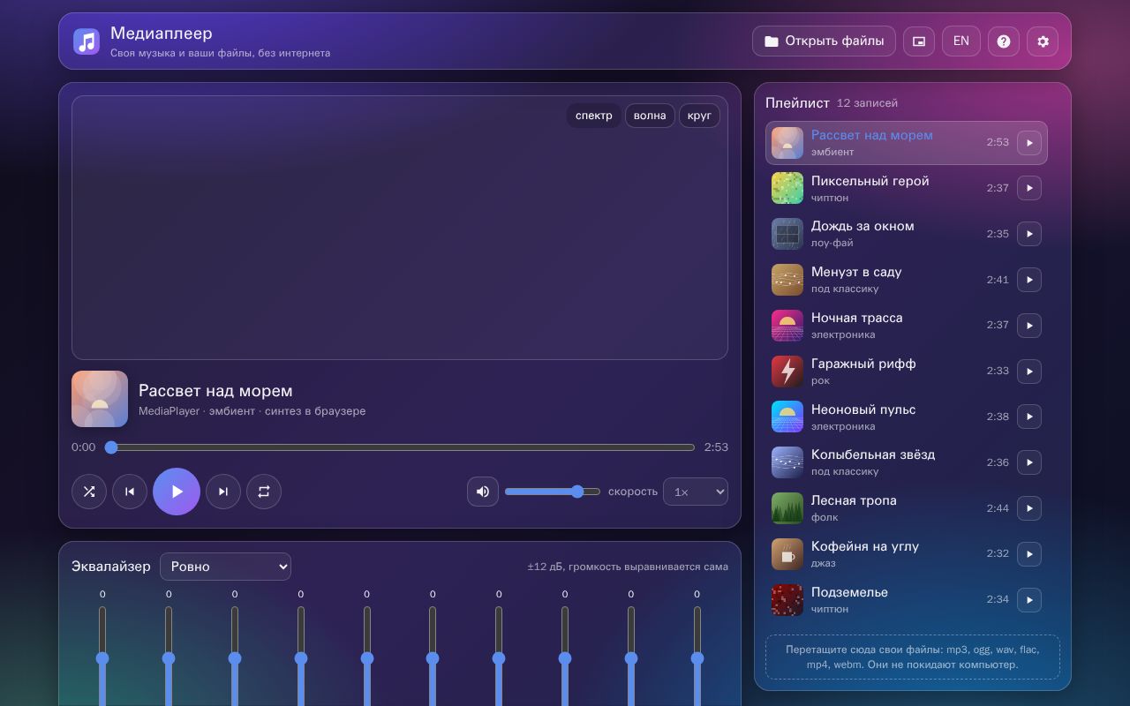The image size is (1130, 706).
Task: Select "Гаражный рифф" title text
Action: tap(863, 364)
